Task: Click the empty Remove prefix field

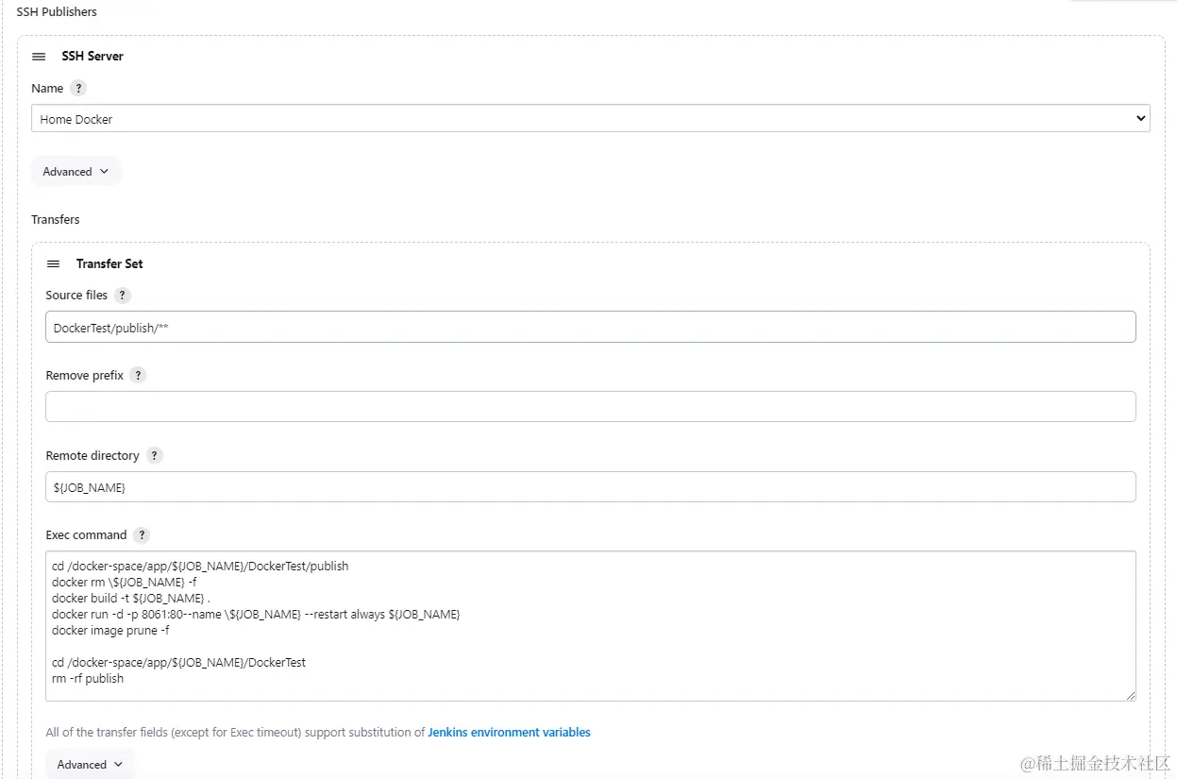Action: [591, 406]
